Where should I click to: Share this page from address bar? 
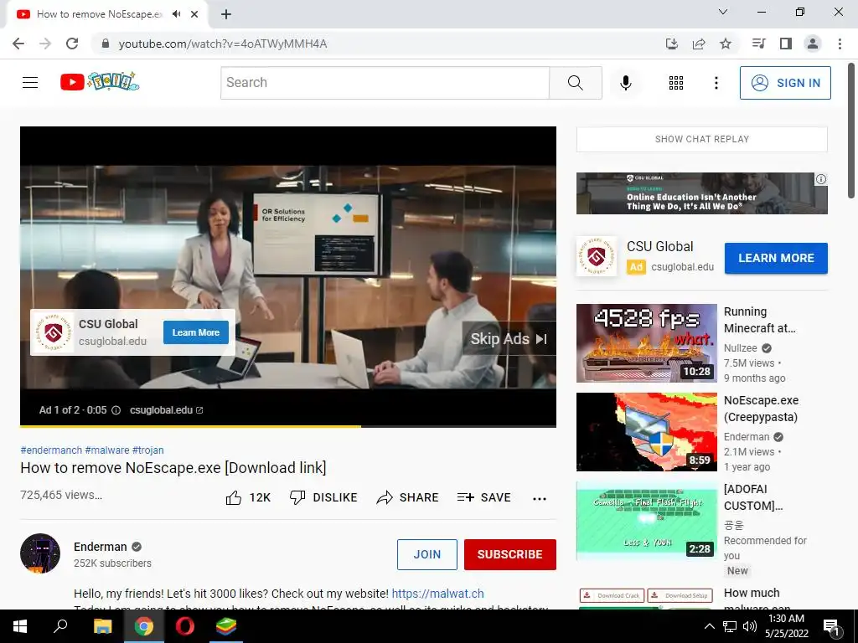[698, 44]
